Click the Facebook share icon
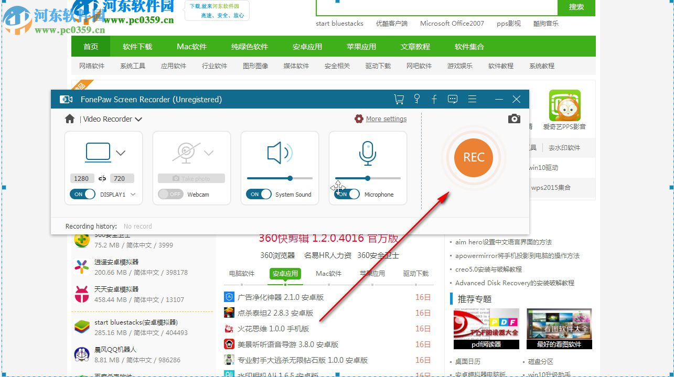This screenshot has width=674, height=377. pos(434,99)
